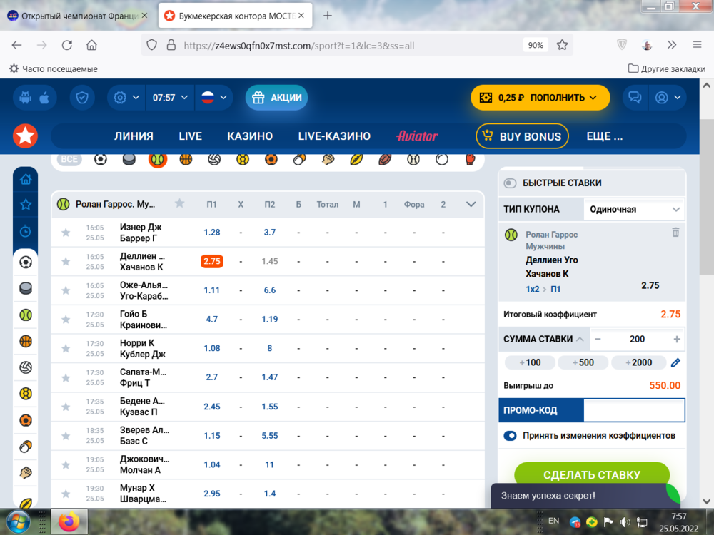Click the BUY BONUS button
Image resolution: width=714 pixels, height=535 pixels.
click(x=523, y=136)
